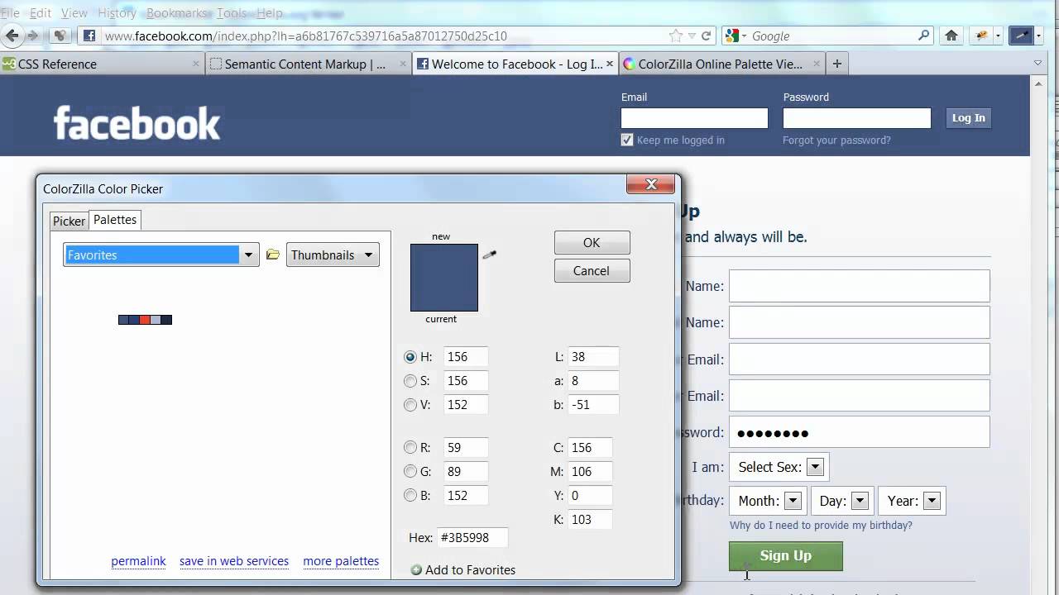
Task: Select the G radio button
Action: pos(410,471)
